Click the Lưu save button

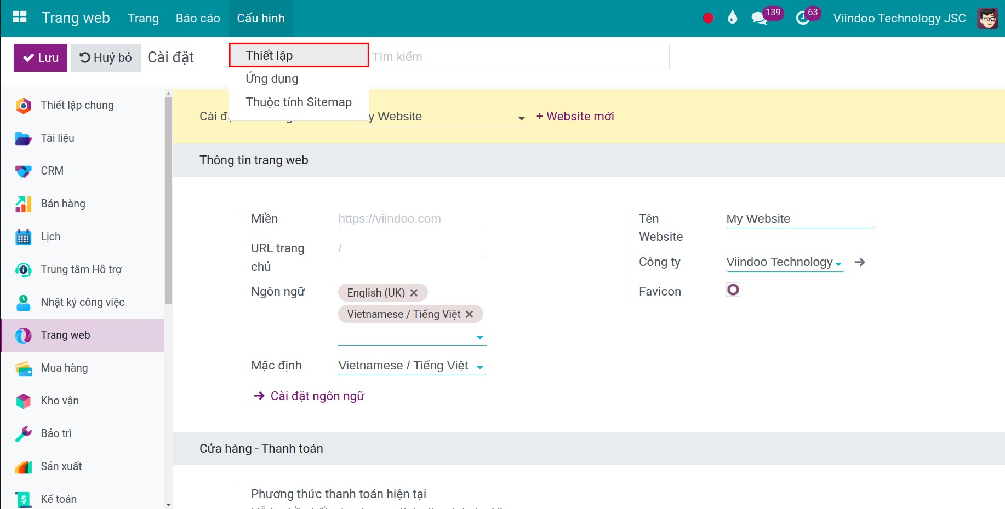39,57
